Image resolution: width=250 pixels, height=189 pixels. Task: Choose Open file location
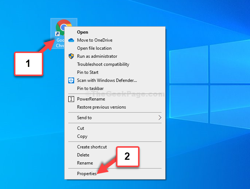tap(115, 48)
